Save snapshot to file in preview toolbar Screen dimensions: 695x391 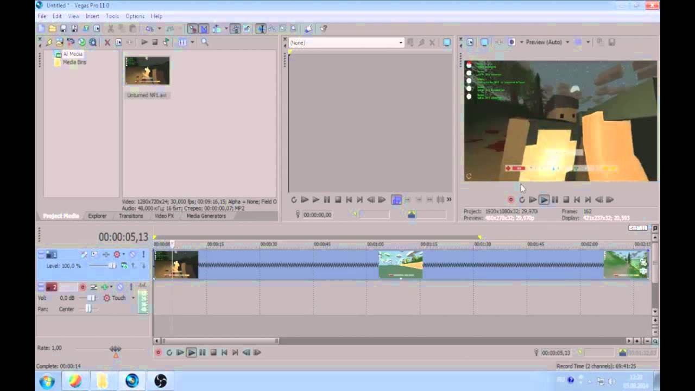click(x=612, y=42)
